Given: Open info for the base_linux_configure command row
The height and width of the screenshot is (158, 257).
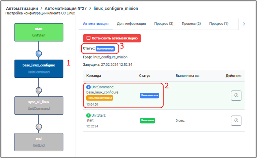Looking at the screenshot, I should [x=236, y=95].
